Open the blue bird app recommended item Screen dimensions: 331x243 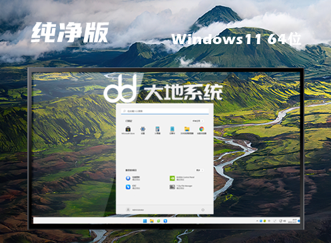click(x=133, y=187)
